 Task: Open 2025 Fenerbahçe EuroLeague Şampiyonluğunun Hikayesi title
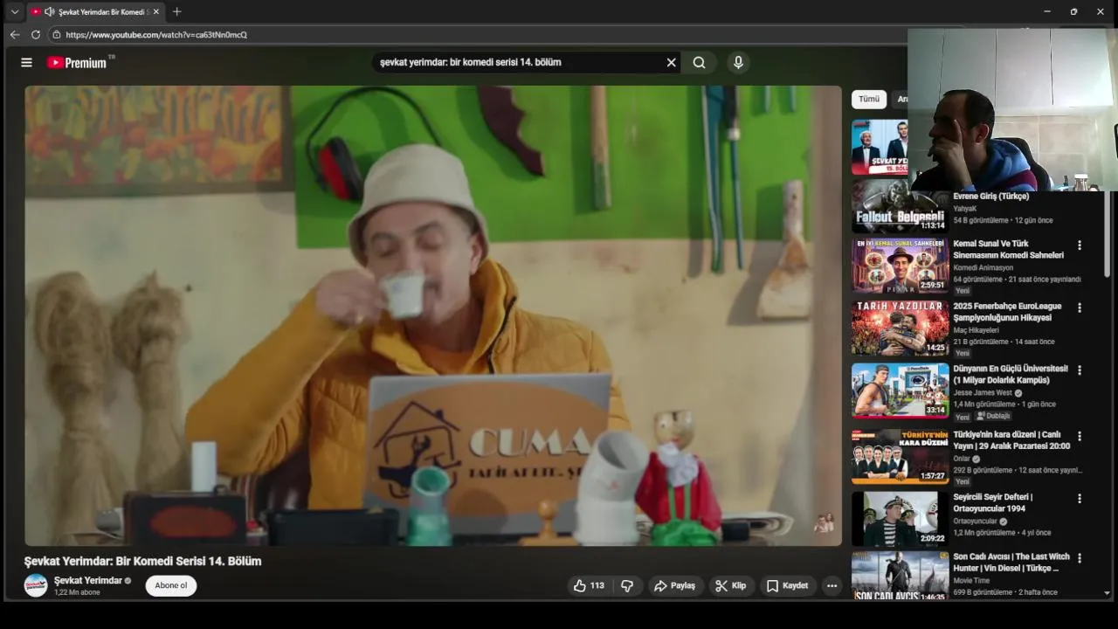pos(1007,312)
